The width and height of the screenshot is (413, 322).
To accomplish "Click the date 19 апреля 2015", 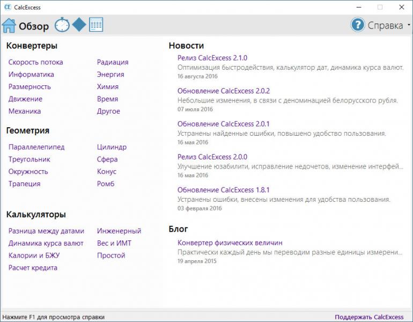I will (197, 261).
